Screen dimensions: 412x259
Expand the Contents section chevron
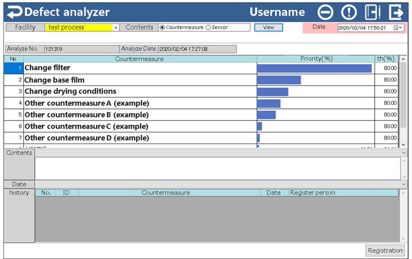[404, 153]
